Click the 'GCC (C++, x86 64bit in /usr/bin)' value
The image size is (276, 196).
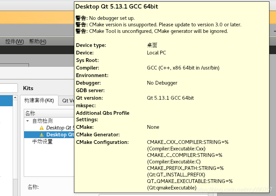(183, 68)
